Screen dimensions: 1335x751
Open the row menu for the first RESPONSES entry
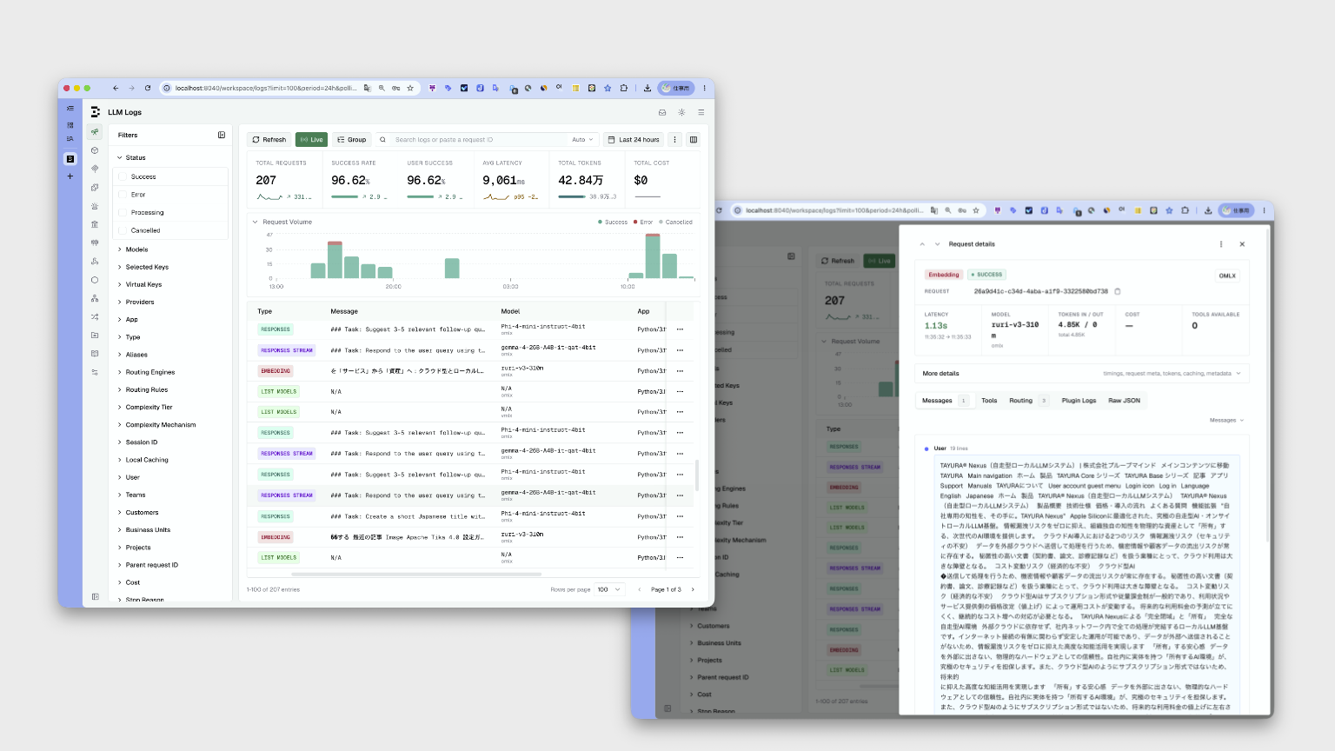coord(680,329)
